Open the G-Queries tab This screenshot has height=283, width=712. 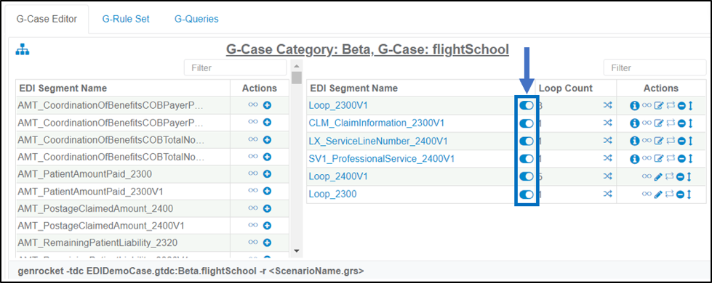pyautogui.click(x=196, y=19)
